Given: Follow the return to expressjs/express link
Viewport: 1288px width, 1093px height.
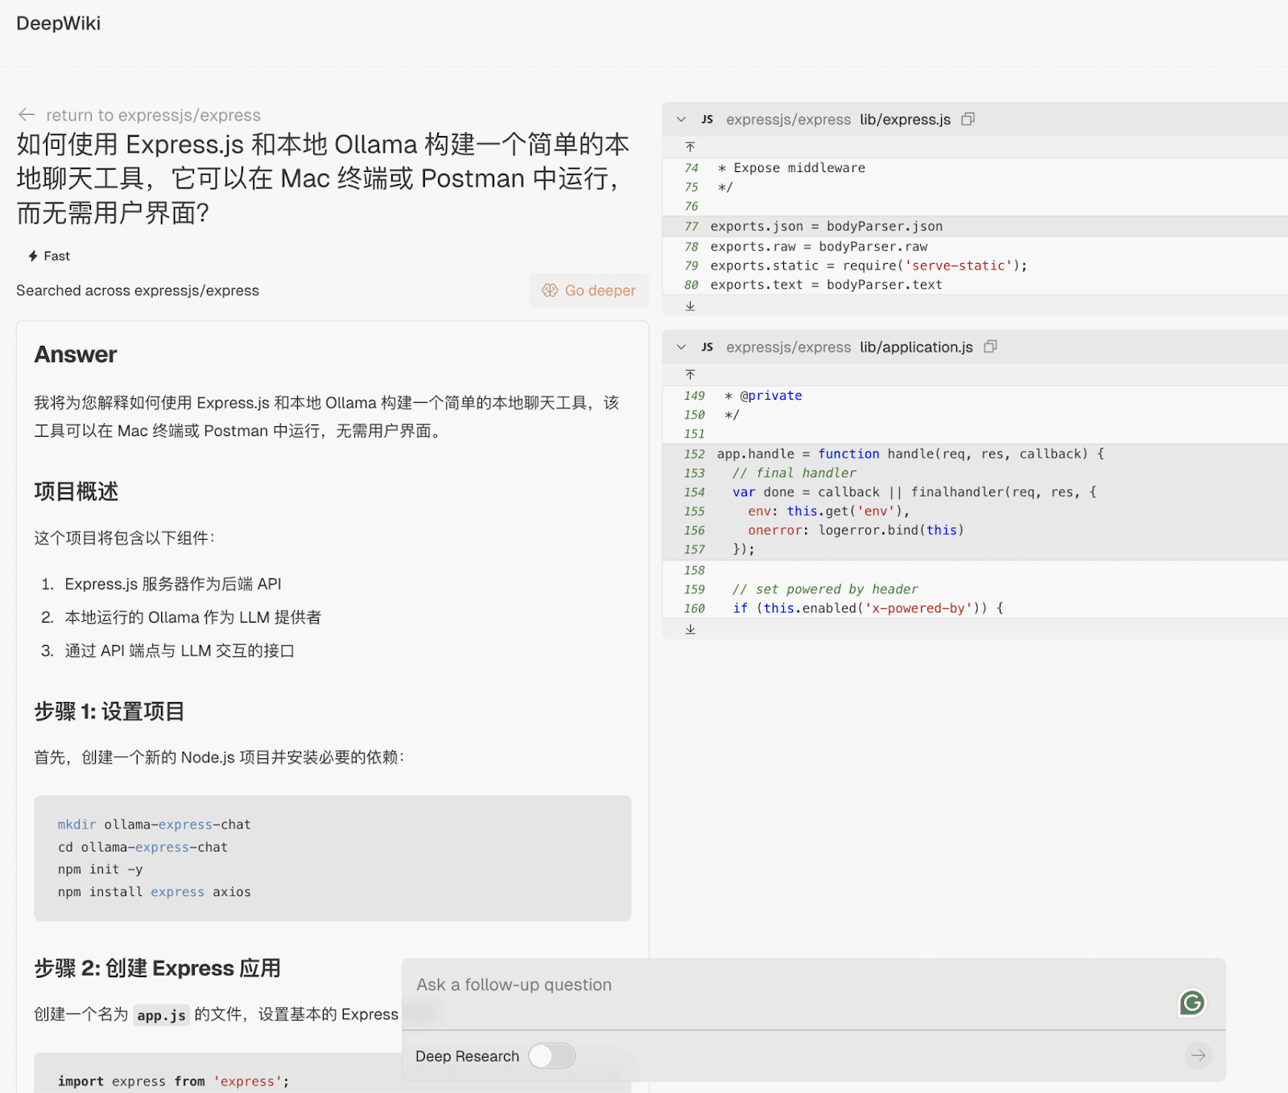Looking at the screenshot, I should [x=153, y=115].
